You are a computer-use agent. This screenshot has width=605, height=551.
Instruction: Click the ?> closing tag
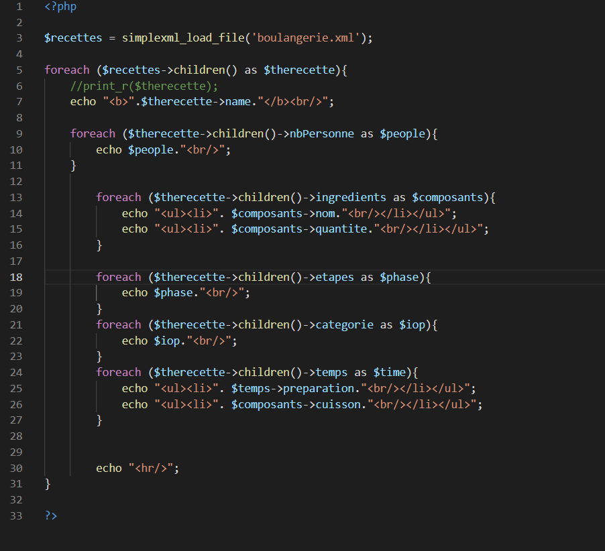click(51, 515)
